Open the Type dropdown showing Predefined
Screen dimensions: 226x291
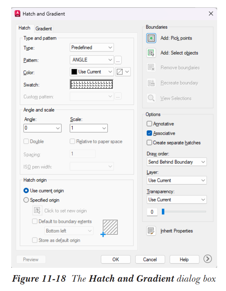point(92,48)
